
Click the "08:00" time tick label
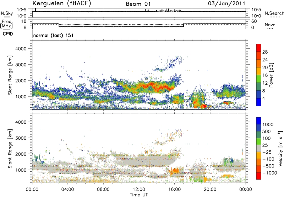coord(103,190)
